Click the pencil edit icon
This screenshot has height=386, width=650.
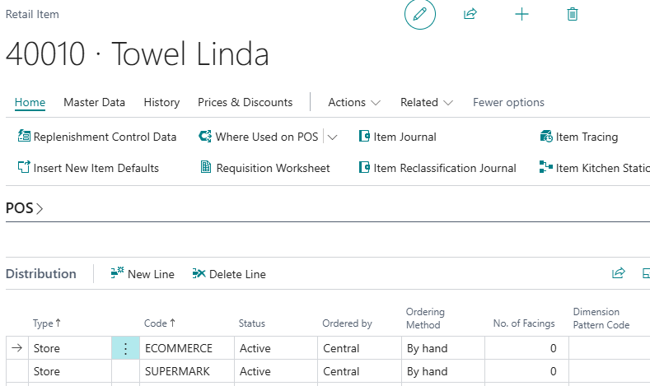419,15
